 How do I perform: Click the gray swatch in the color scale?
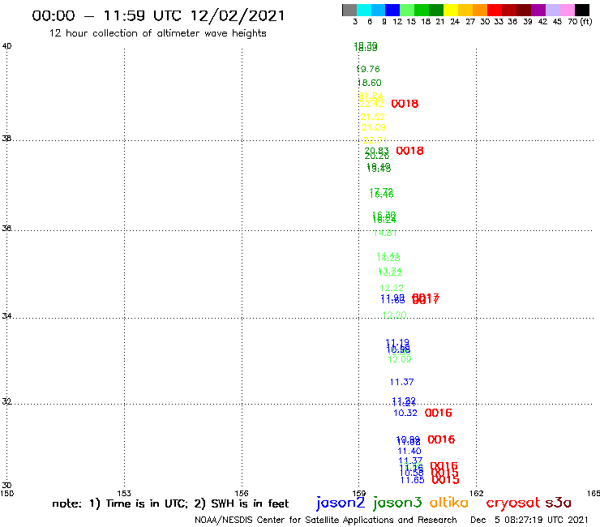349,10
